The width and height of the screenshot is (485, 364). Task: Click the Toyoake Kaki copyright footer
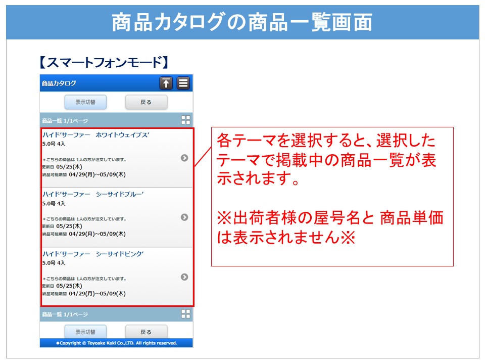coord(117,343)
